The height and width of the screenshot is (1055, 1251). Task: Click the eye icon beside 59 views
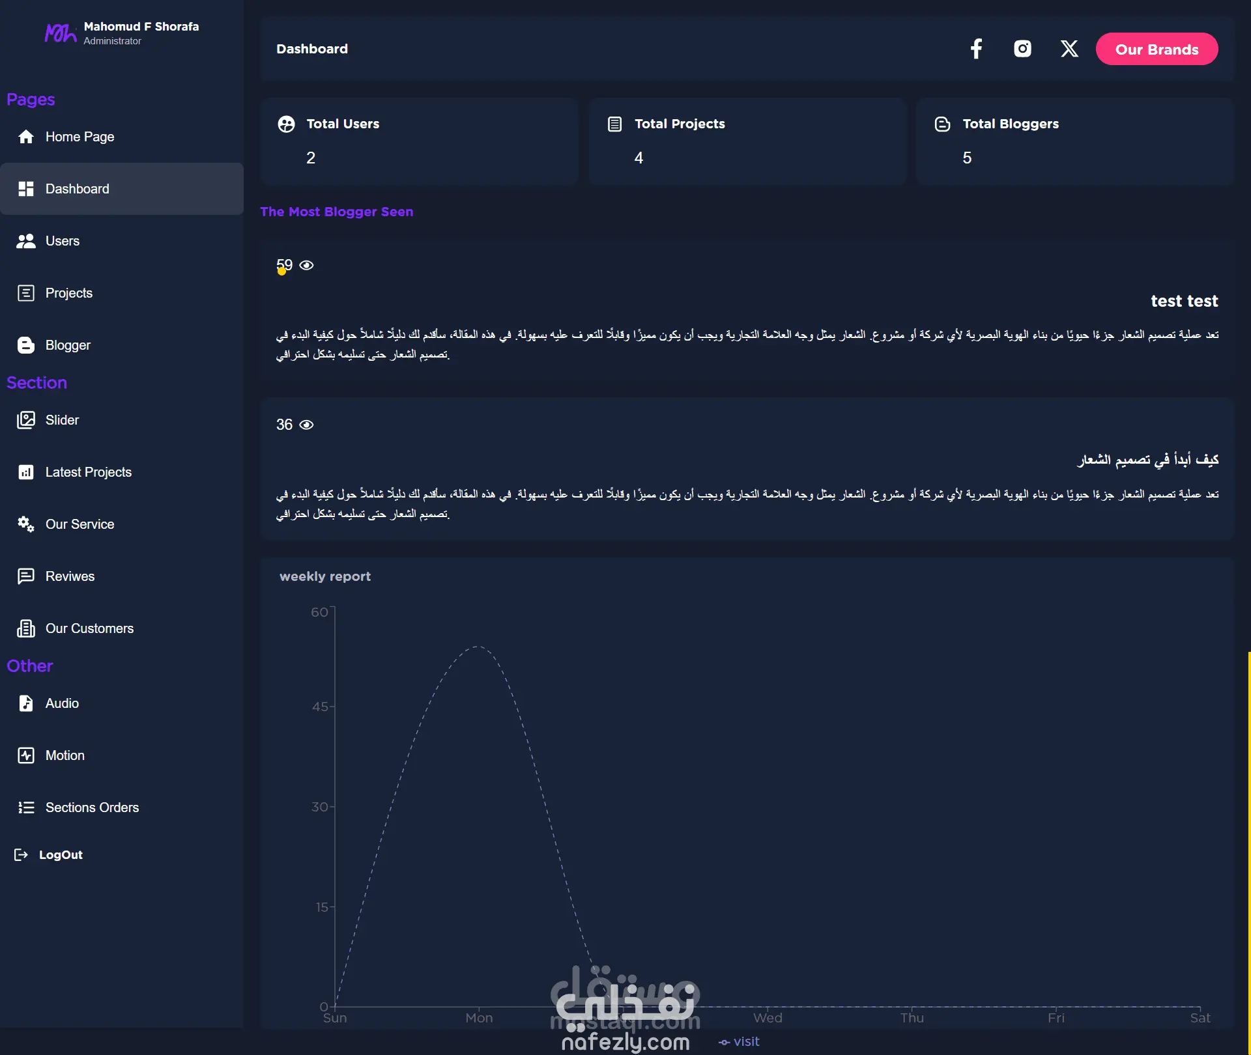(x=306, y=265)
